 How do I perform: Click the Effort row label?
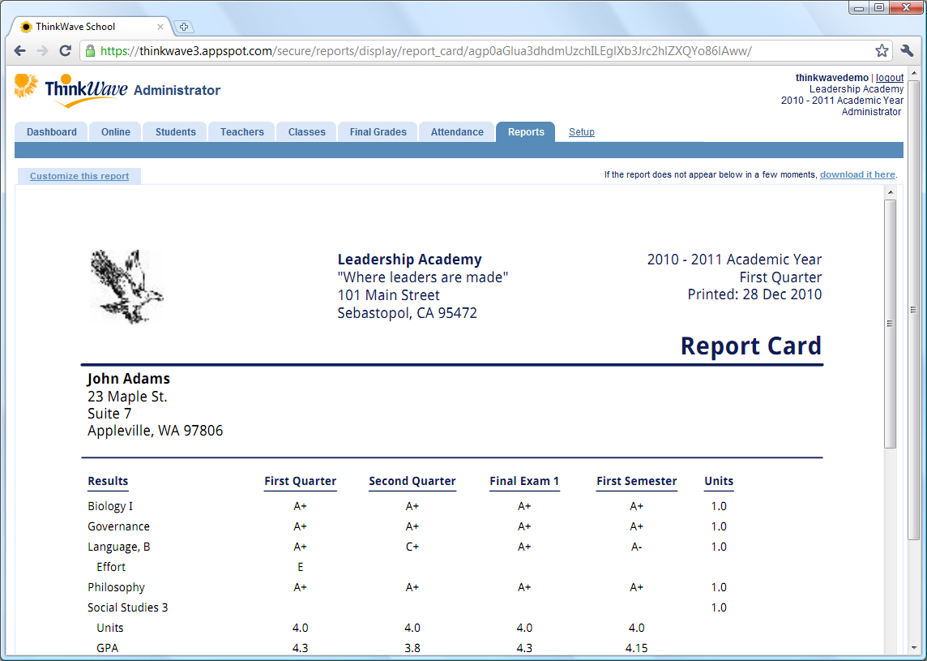(x=111, y=567)
